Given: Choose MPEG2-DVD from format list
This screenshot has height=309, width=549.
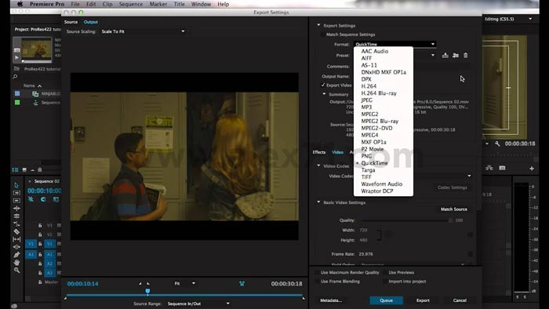Looking at the screenshot, I should pos(376,128).
